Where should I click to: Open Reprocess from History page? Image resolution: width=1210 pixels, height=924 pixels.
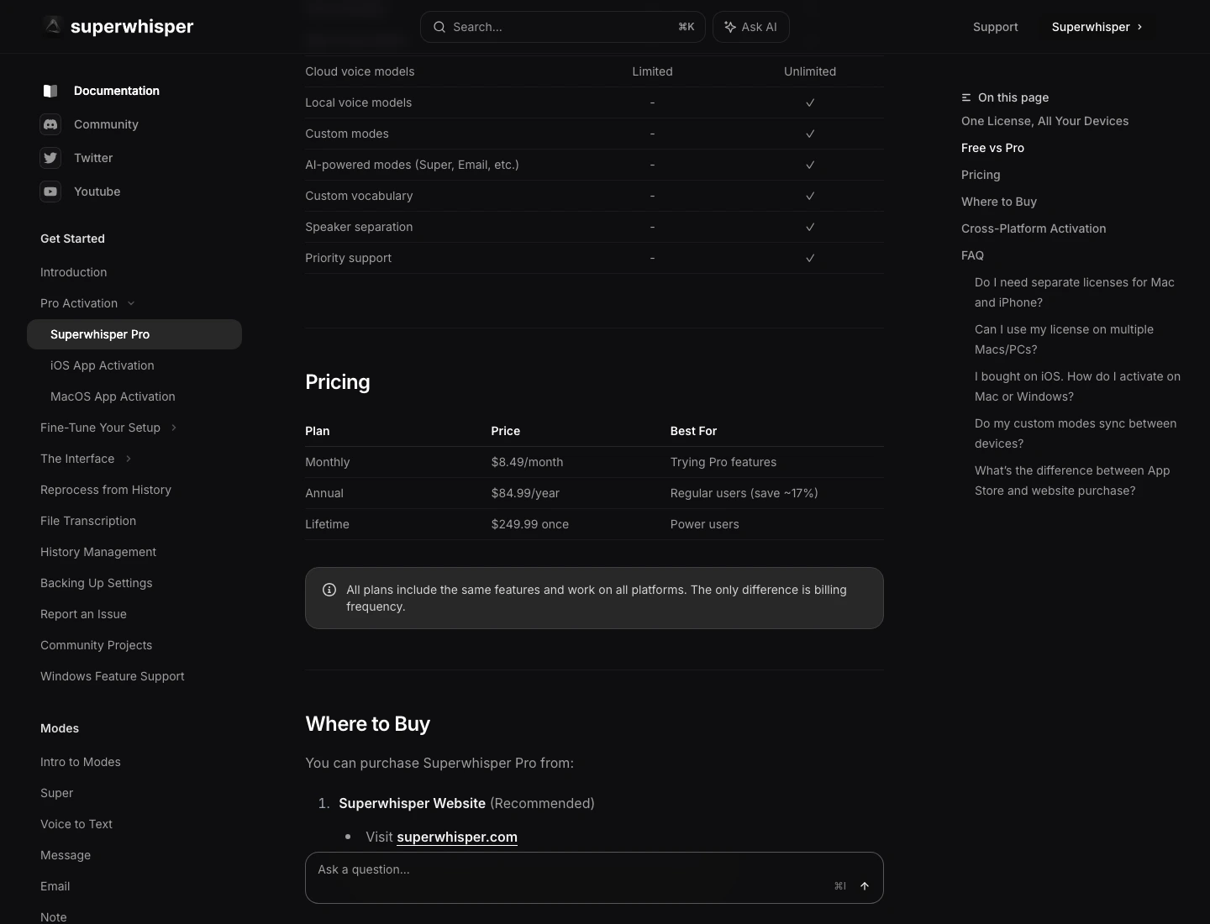click(106, 490)
